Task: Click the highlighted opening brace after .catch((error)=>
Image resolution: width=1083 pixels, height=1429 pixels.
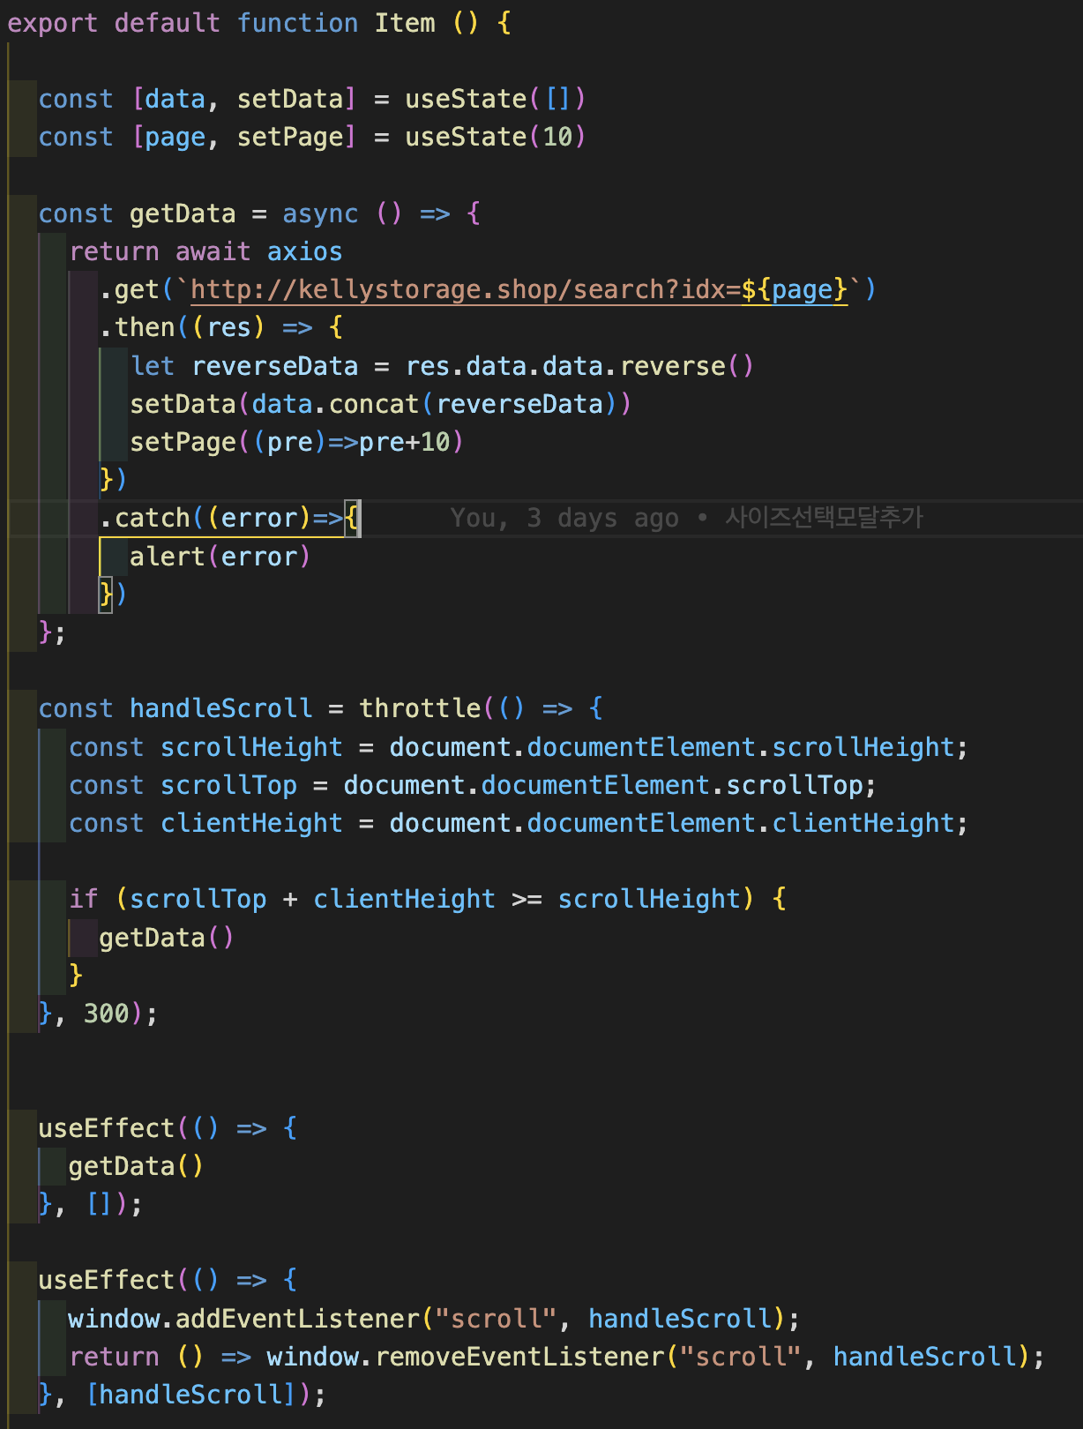Action: pos(353,518)
